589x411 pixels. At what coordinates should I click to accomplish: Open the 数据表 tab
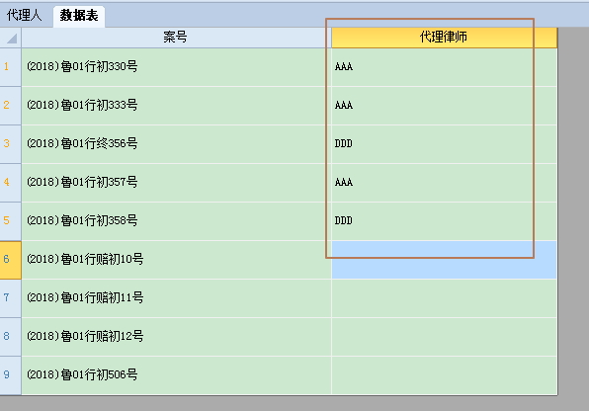click(x=79, y=16)
